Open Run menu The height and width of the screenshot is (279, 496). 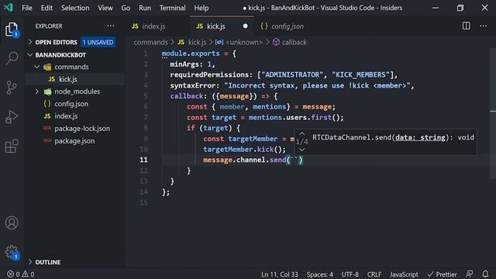(x=145, y=8)
